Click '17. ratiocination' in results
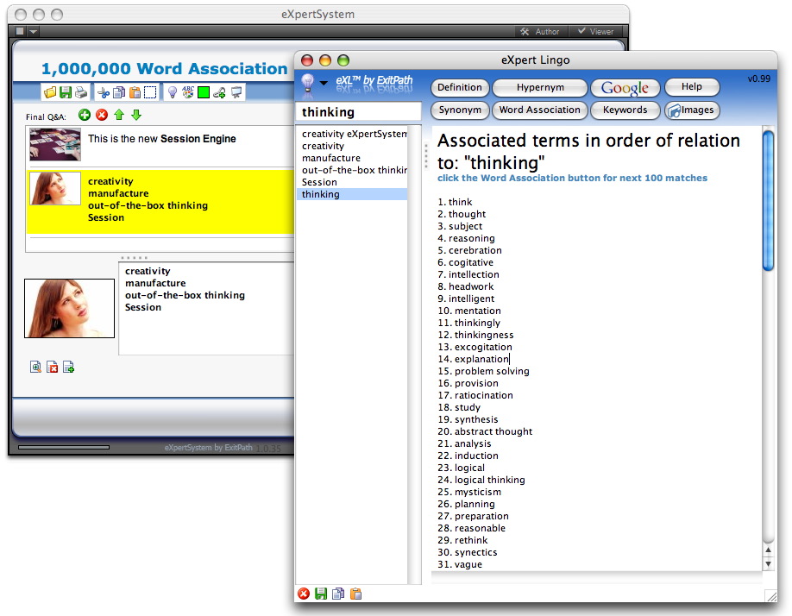Viewport: 792px width, 616px height. [x=475, y=395]
